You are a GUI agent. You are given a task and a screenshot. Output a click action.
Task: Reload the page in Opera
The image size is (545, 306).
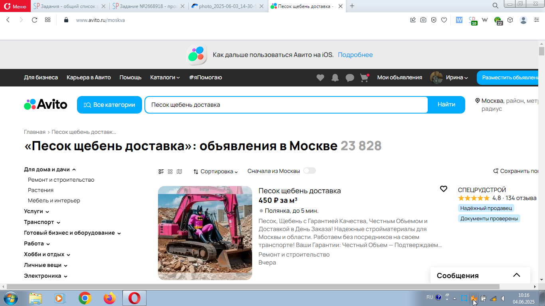click(34, 20)
